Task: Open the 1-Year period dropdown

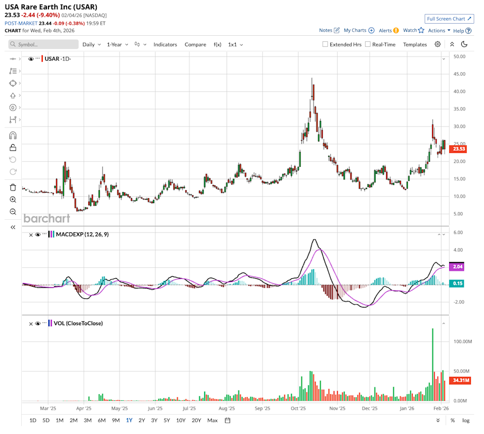Action: (x=117, y=44)
